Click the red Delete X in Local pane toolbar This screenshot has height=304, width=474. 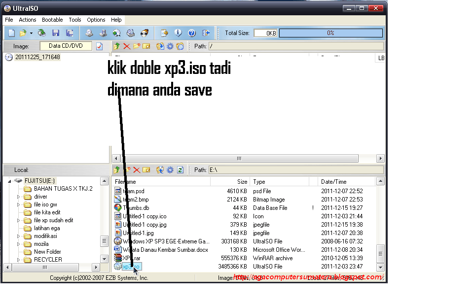coord(137,170)
